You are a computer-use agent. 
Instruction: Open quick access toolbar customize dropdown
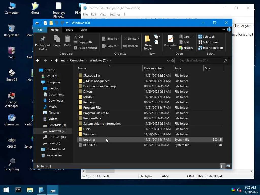tap(67, 23)
